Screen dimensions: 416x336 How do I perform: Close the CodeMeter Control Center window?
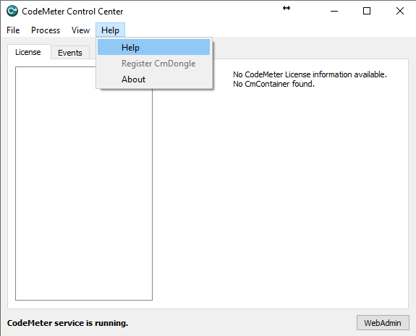click(400, 11)
